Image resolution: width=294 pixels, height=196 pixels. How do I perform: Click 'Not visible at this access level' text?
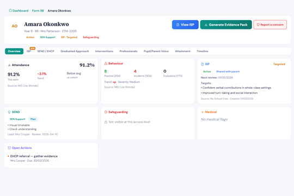[x=130, y=122]
